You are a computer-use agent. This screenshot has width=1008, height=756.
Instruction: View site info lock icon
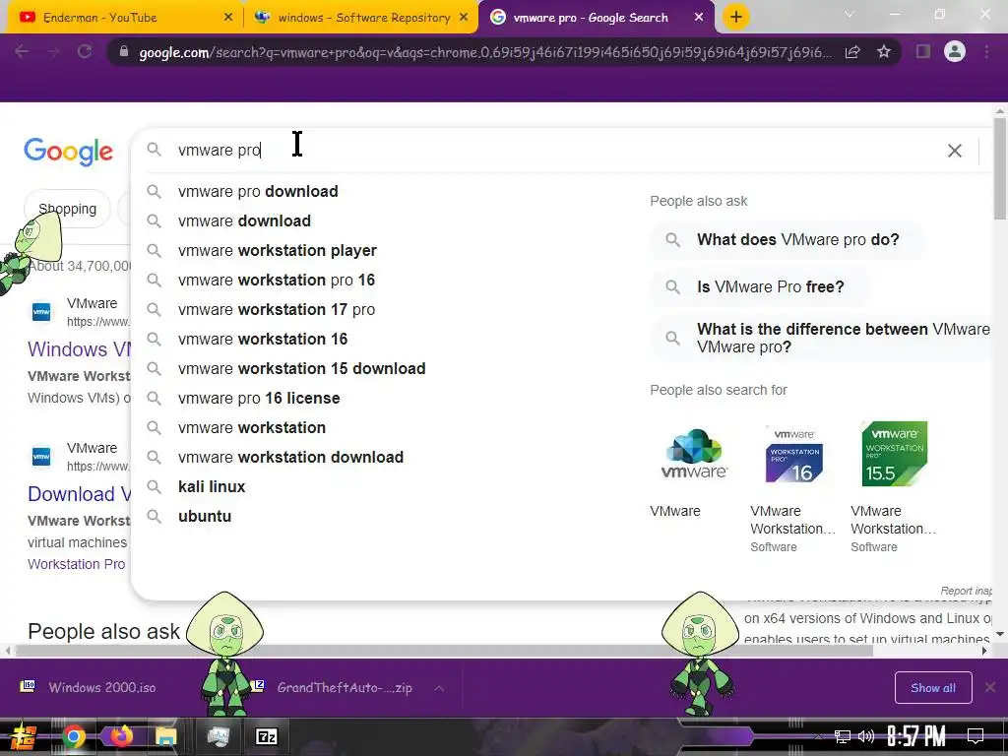click(124, 51)
